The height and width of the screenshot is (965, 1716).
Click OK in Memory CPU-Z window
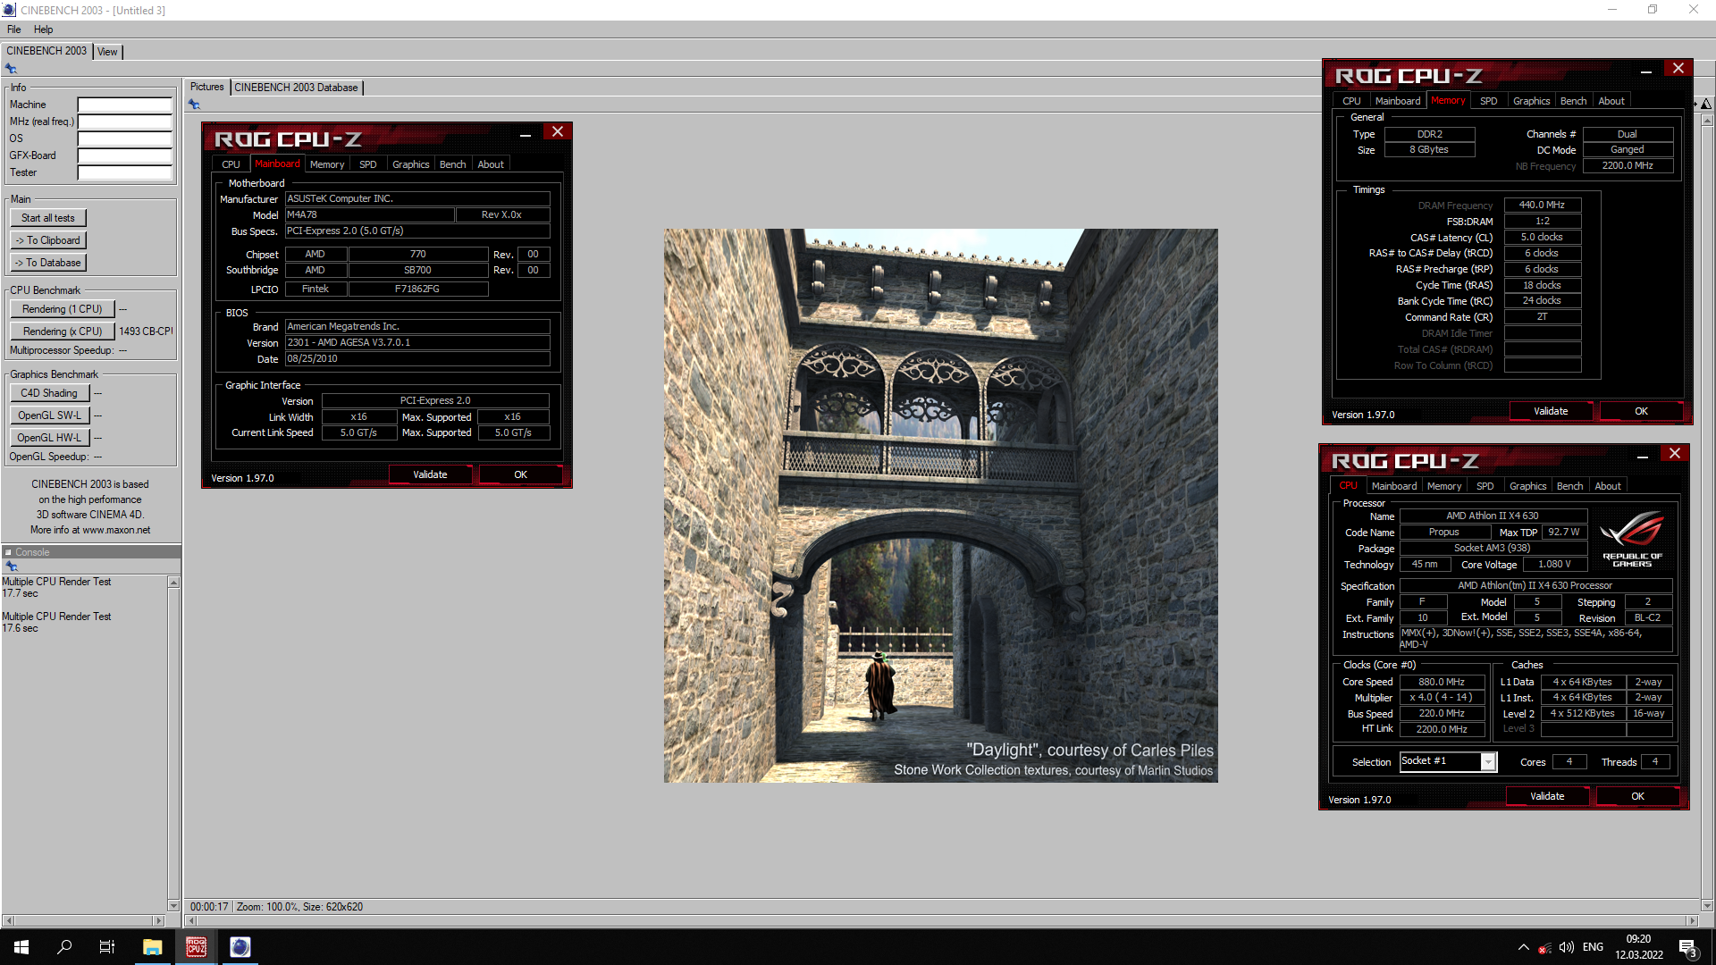pyautogui.click(x=1642, y=411)
